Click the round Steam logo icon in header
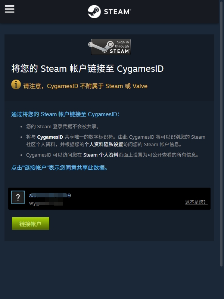 pyautogui.click(x=94, y=12)
